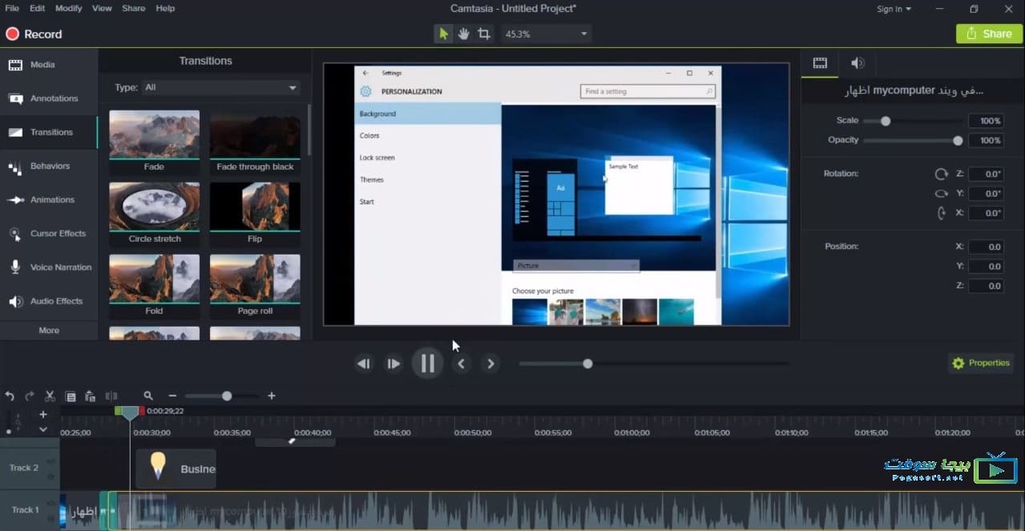The width and height of the screenshot is (1025, 531).
Task: Select the Pan hand tool
Action: [463, 34]
